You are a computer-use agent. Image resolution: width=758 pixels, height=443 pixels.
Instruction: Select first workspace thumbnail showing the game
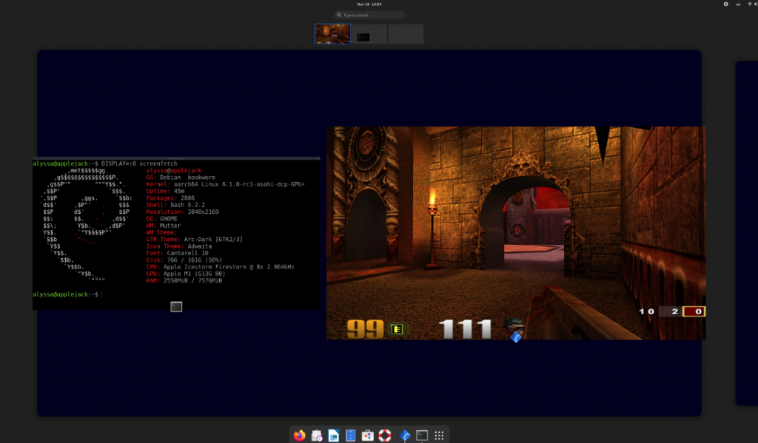tap(332, 34)
